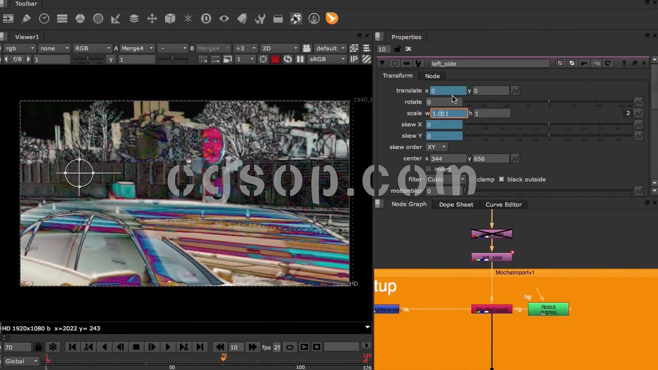Switch to the Node tab in Properties
The height and width of the screenshot is (370, 658).
click(x=432, y=76)
